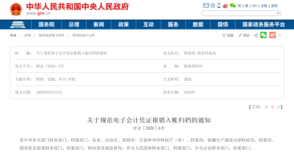This screenshot has width=294, height=155.
Task: Click into the site search field
Action: click(x=238, y=13)
